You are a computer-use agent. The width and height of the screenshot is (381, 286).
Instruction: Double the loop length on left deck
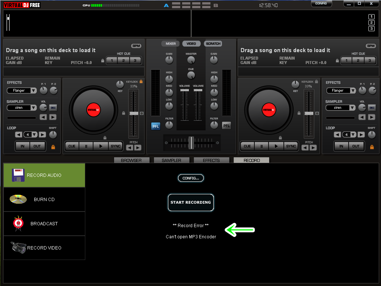pos(42,134)
